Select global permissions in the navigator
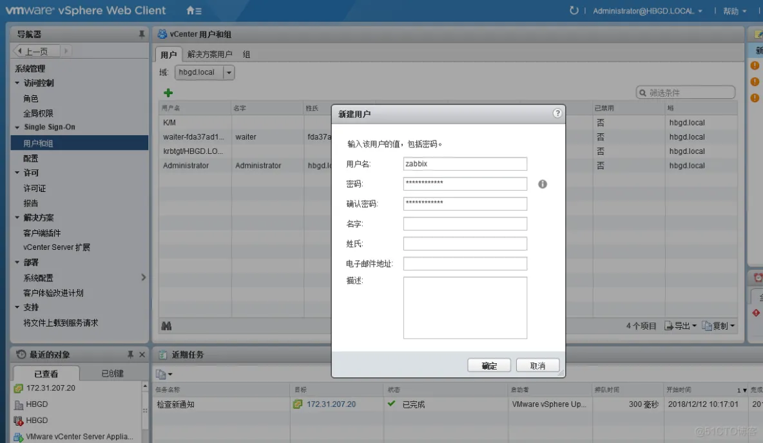The image size is (763, 443). 38,113
